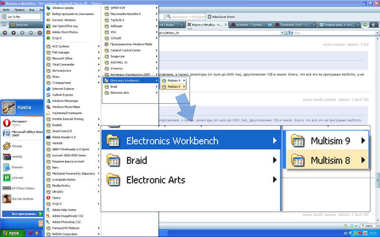Run Windows Update
The height and width of the screenshot is (237, 380).
[x=63, y=8]
